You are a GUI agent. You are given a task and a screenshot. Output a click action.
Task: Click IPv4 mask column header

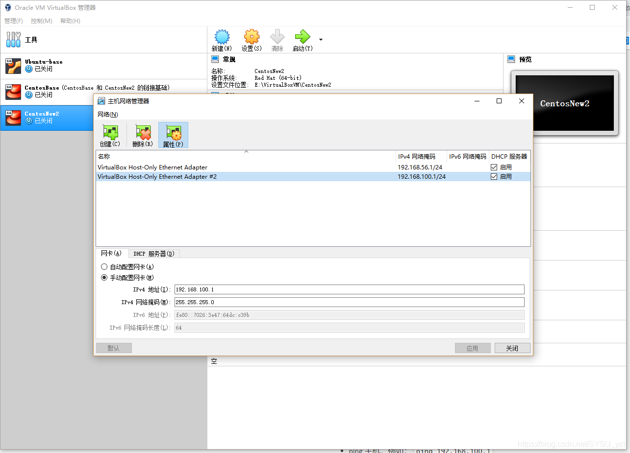coord(422,157)
